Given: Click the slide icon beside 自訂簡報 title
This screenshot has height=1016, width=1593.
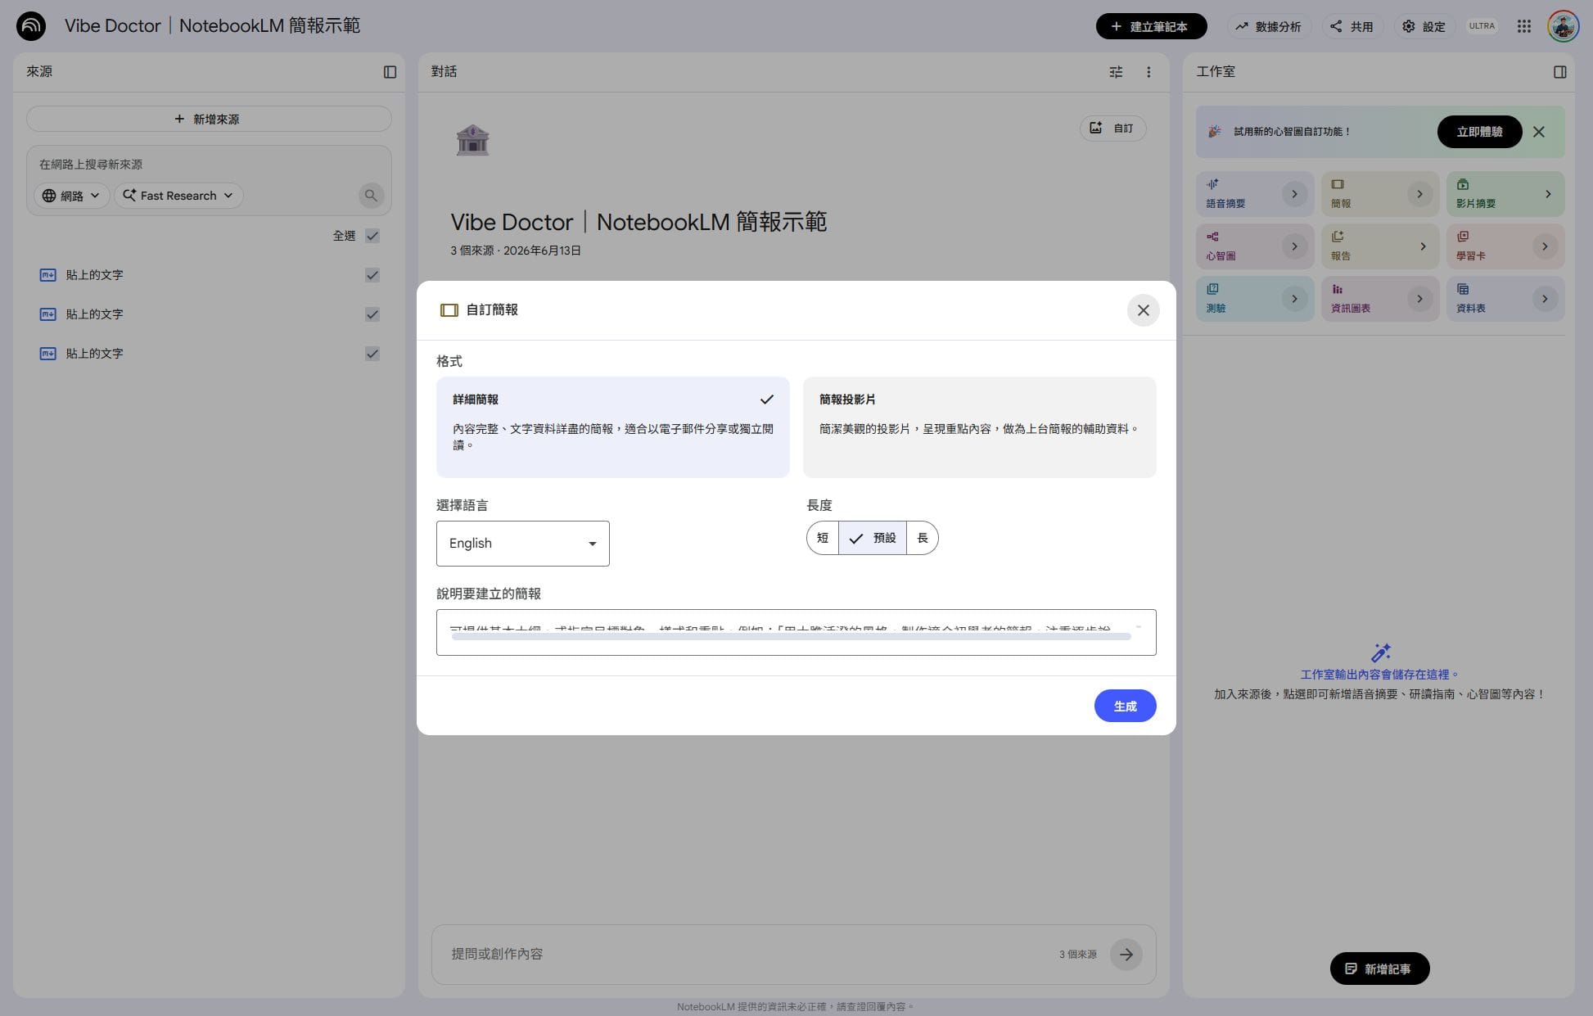Looking at the screenshot, I should [x=449, y=310].
